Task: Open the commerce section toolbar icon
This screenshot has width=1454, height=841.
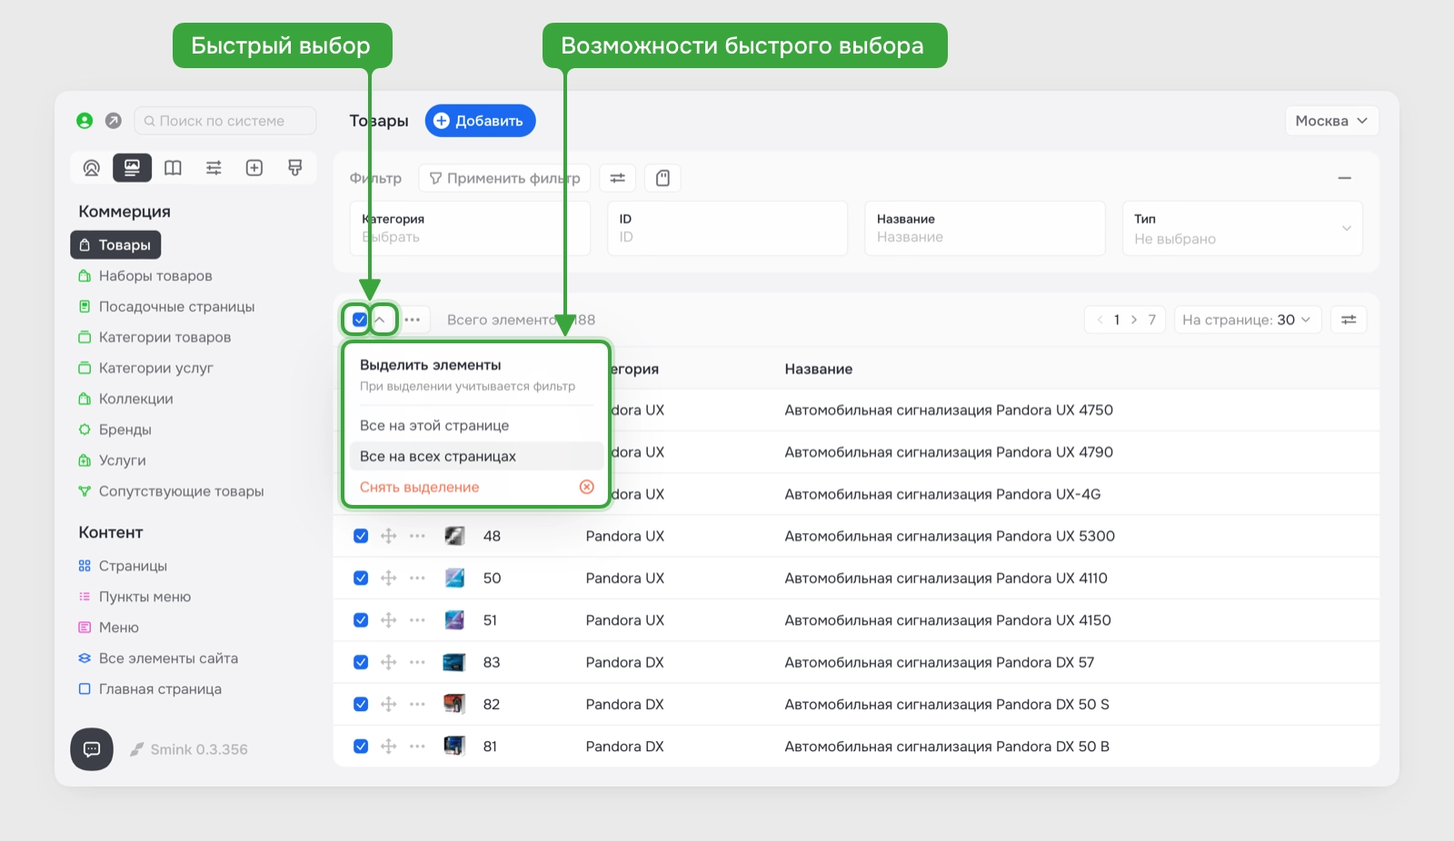Action: (132, 168)
